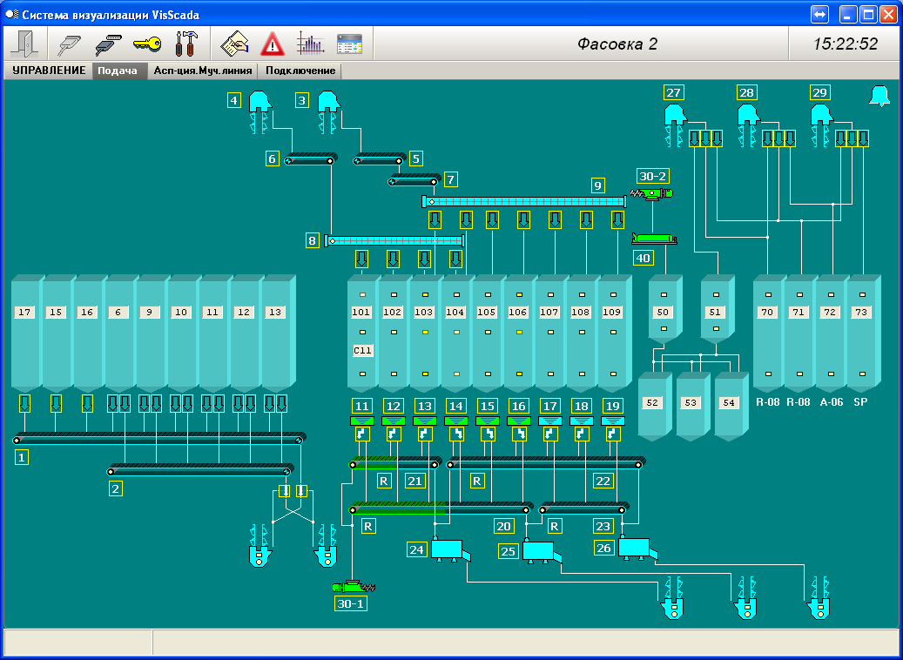Click feeder number label 11 below silo 101
903x660 pixels.
pos(362,406)
